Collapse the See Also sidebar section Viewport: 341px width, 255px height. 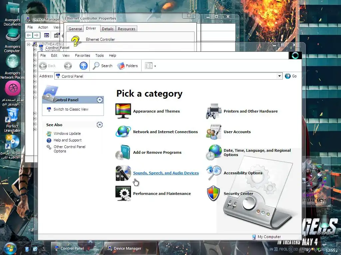100,125
